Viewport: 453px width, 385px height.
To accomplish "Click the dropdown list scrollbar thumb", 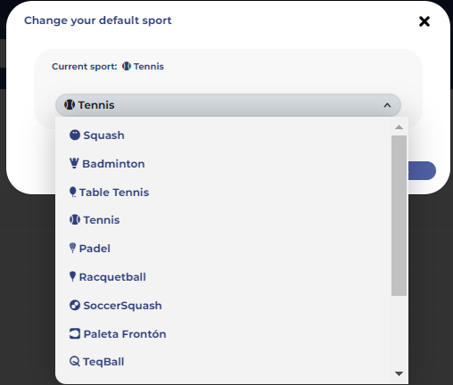I will [399, 216].
